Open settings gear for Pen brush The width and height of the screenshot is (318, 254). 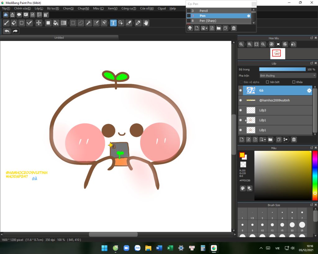tap(249, 16)
